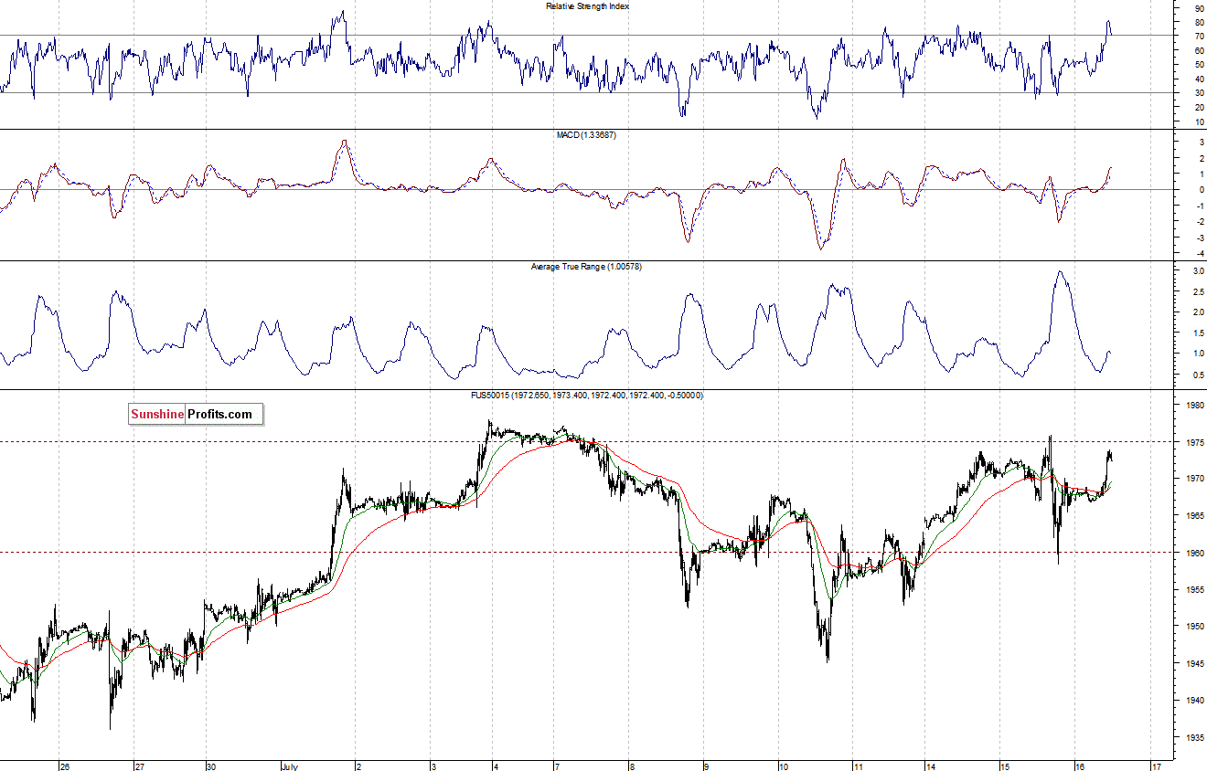
Task: Select the 70 label on RSI axis
Action: [1198, 36]
